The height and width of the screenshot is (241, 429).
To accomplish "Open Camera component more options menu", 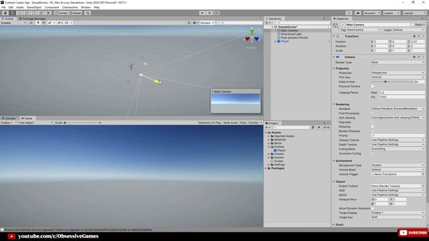I will tap(423, 57).
